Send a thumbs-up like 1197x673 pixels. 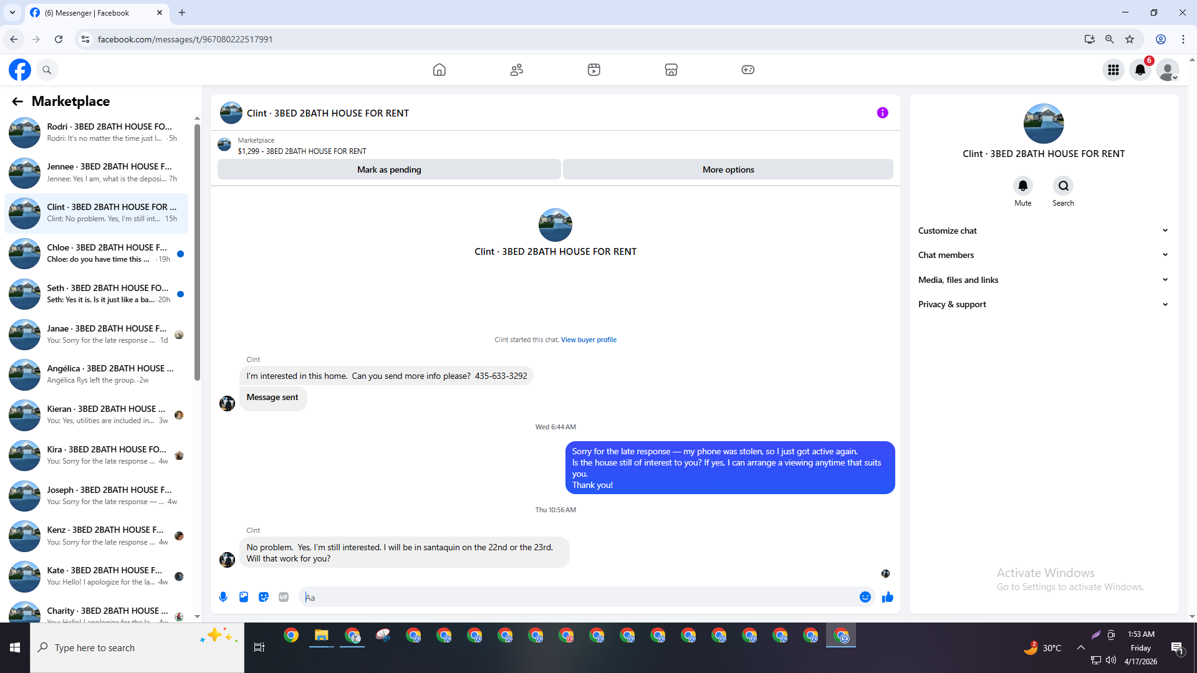tap(888, 597)
